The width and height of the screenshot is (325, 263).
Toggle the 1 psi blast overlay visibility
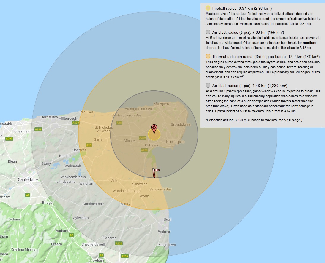[x=208, y=85]
